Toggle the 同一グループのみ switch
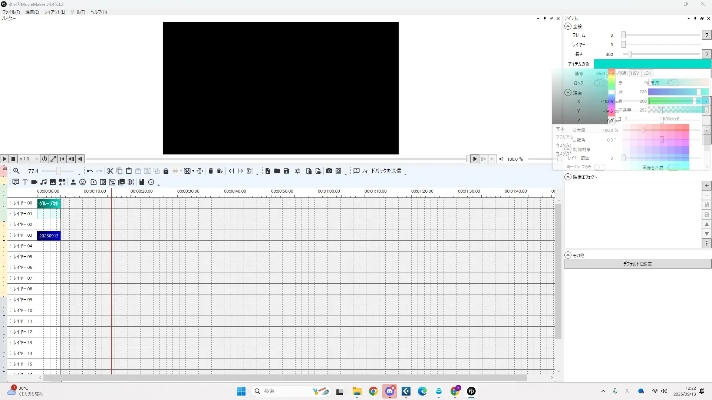712x400 pixels. (x=599, y=167)
